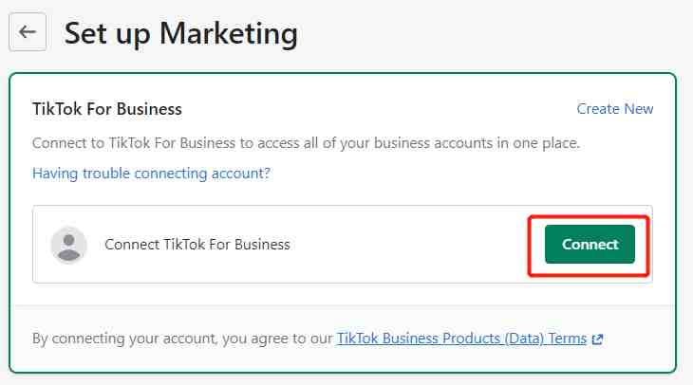Select the TikTok For Business section heading
The width and height of the screenshot is (693, 385).
(x=107, y=109)
